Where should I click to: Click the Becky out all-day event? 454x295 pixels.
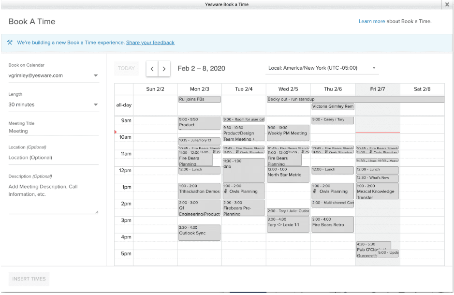tap(355, 99)
